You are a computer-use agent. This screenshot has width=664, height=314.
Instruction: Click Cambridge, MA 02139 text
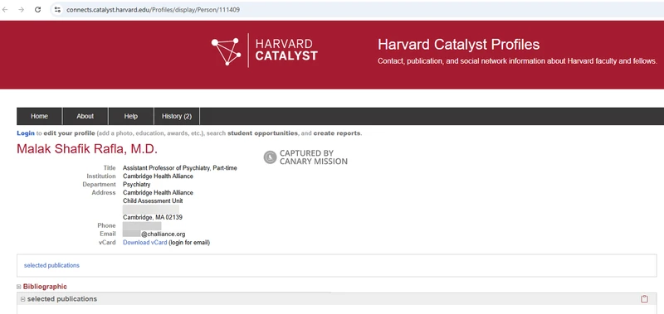[153, 218]
